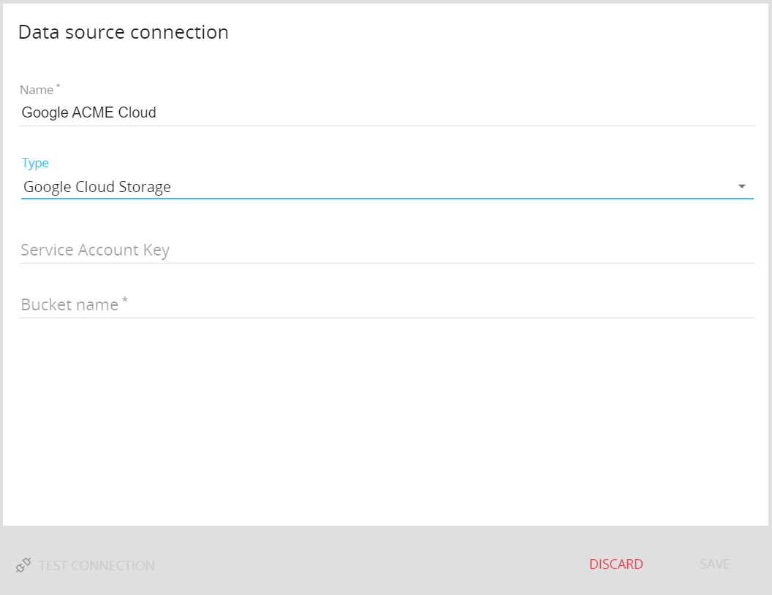Click the plug icon beside Test Connection
The height and width of the screenshot is (595, 772).
click(23, 565)
